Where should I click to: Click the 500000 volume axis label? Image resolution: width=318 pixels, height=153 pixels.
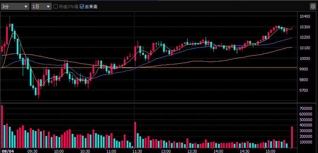click(306, 120)
